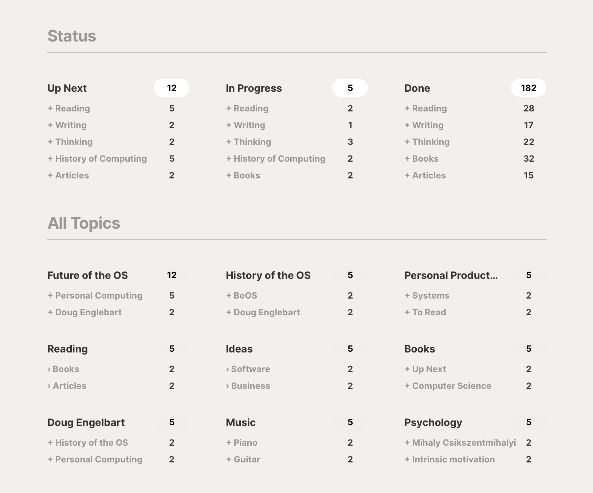Screen dimensions: 593x493
Task: Open the Doug Engelbart topic heading
Action: [x=86, y=422]
